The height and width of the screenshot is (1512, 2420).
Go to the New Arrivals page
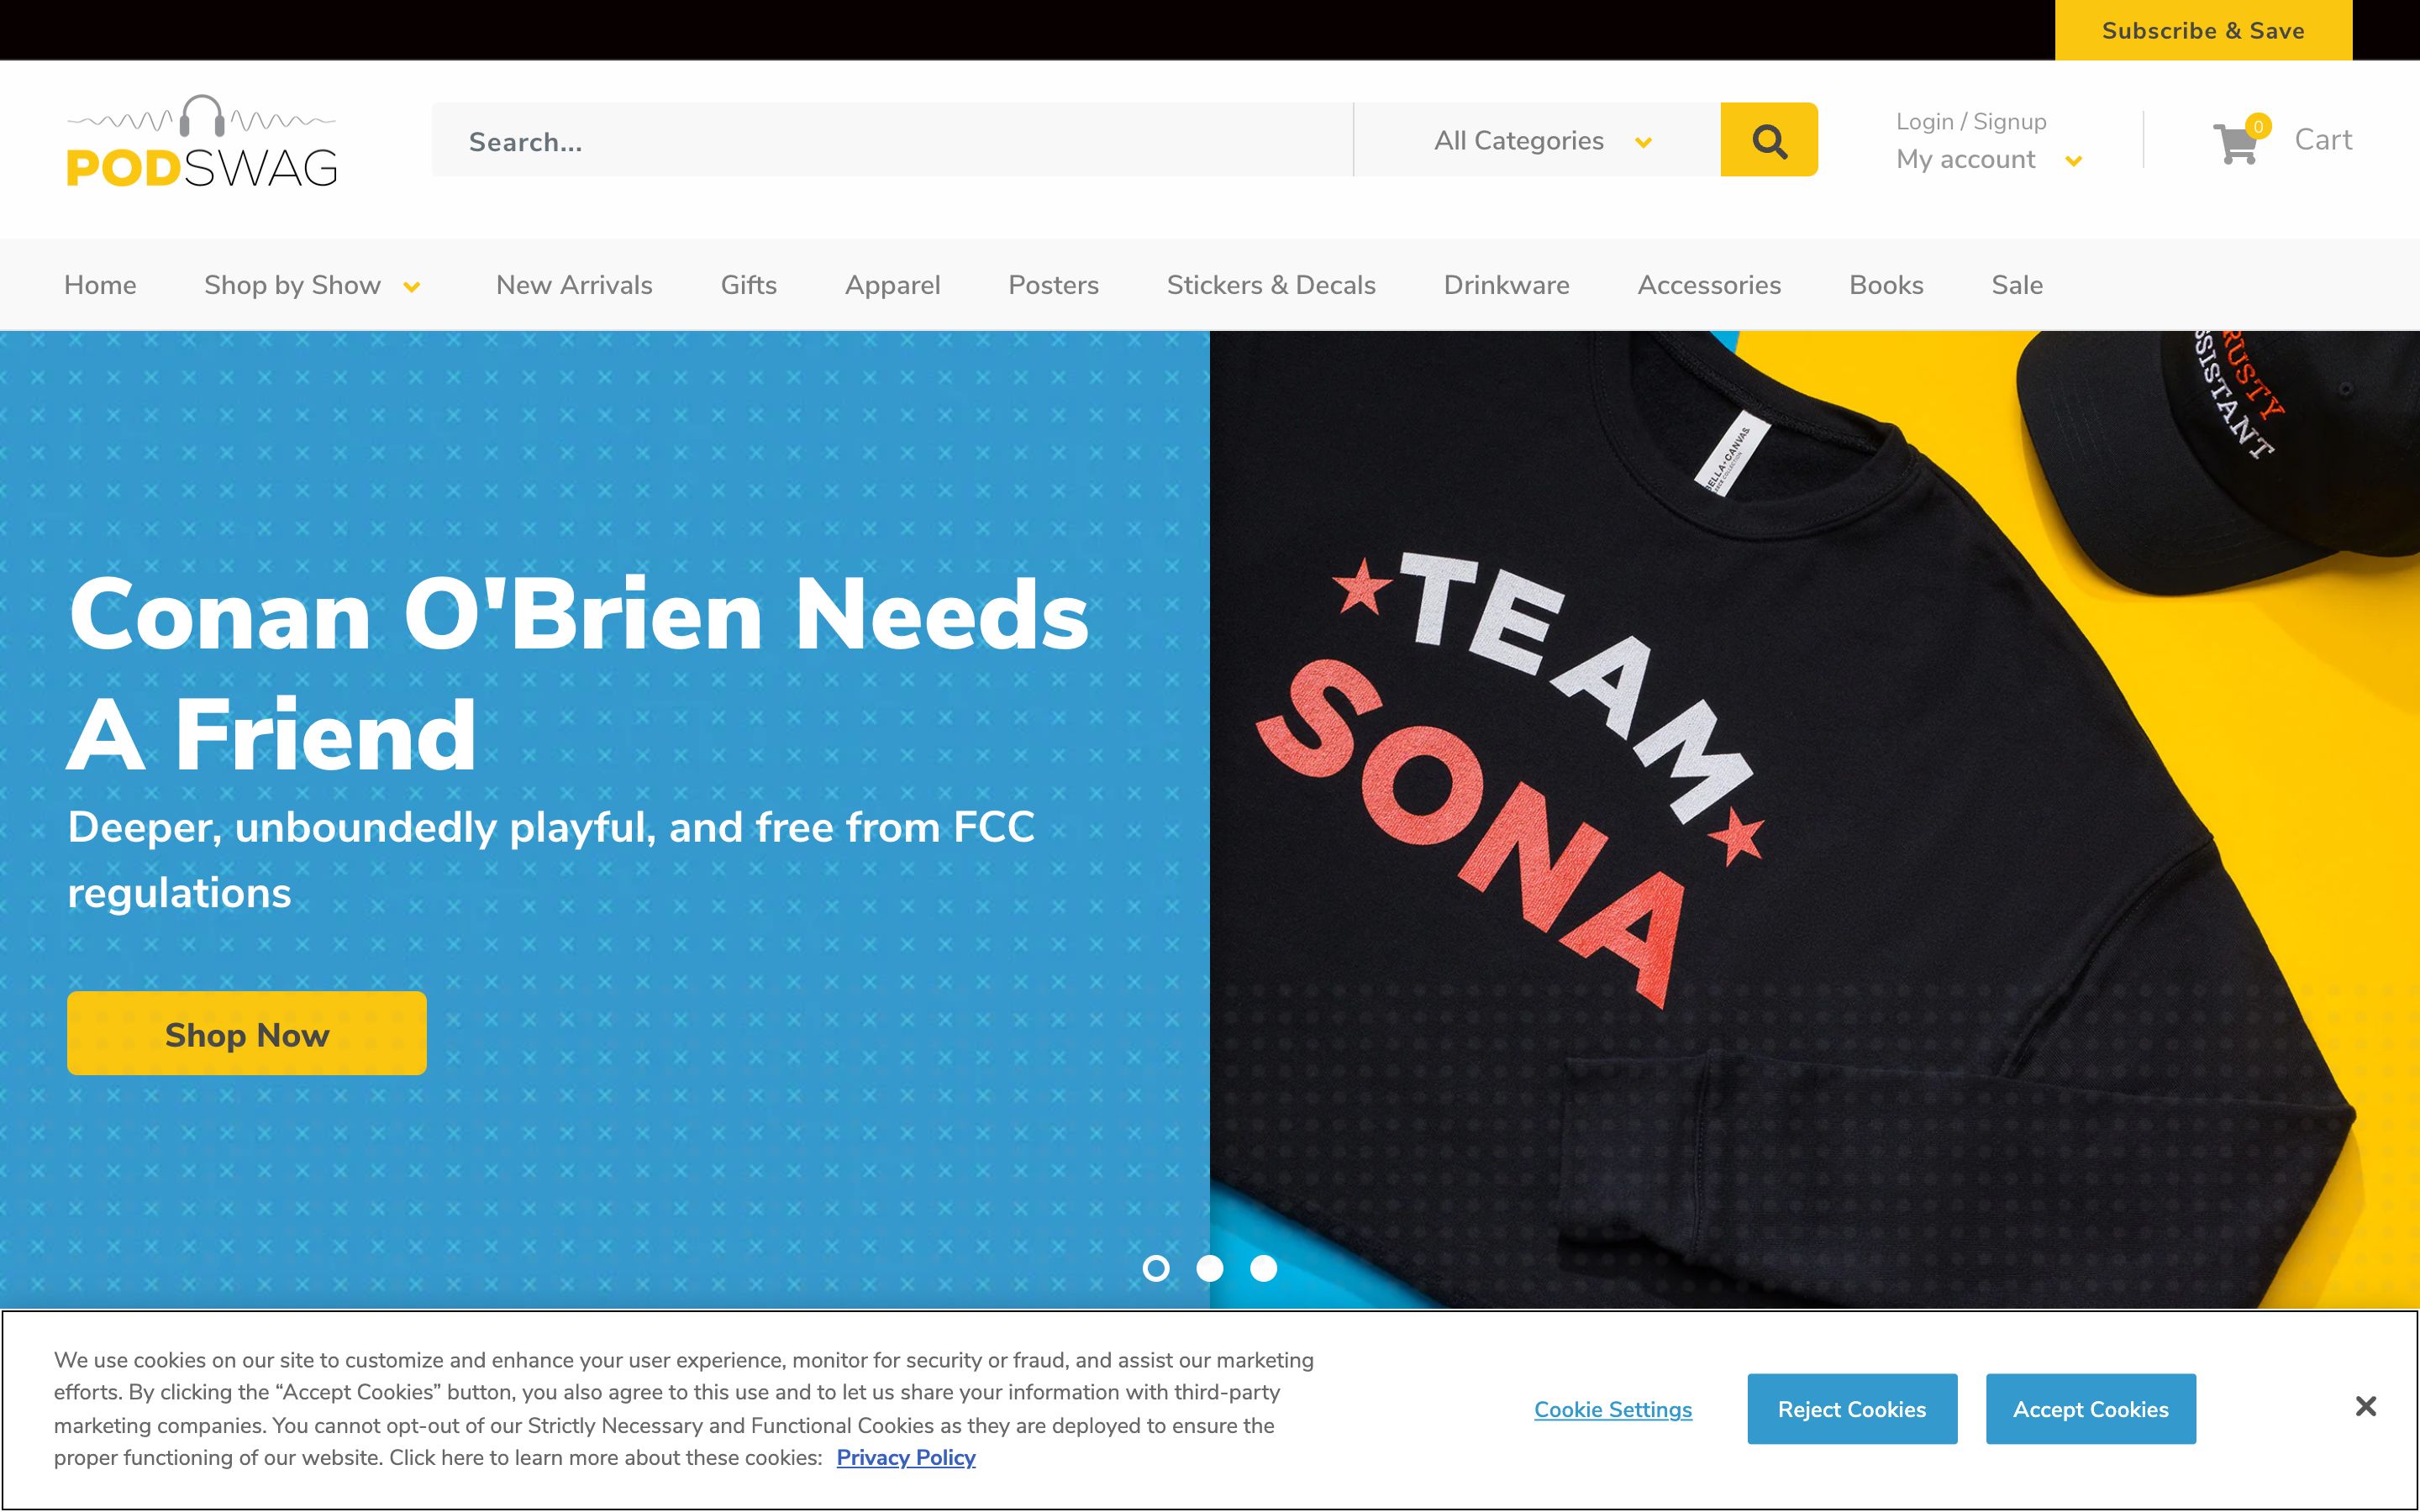pos(574,285)
